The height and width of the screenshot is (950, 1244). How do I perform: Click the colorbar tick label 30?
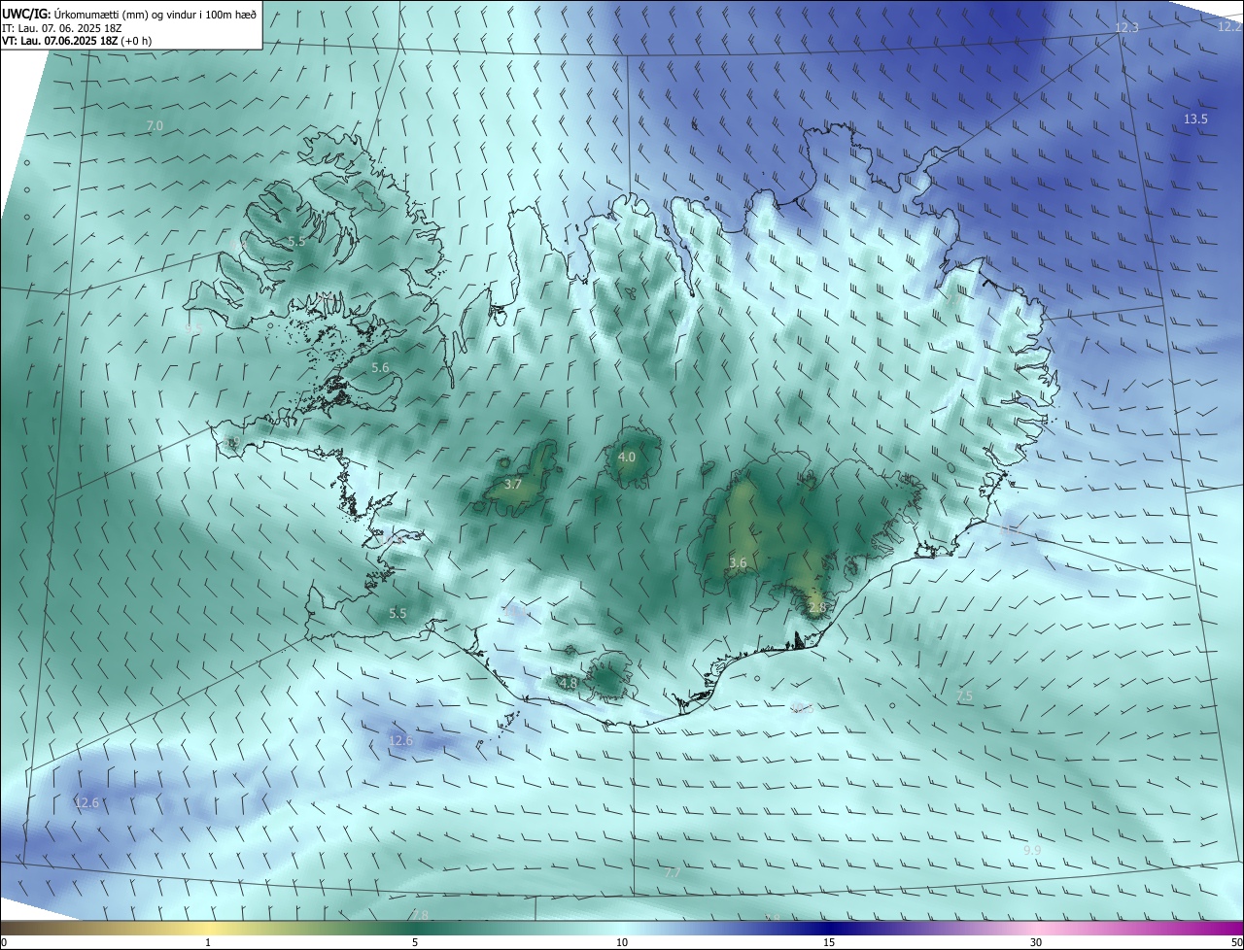pos(1036,942)
